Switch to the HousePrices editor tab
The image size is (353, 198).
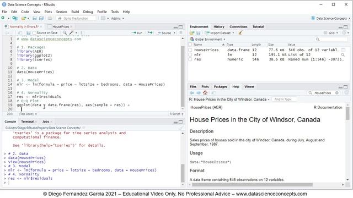61,26
